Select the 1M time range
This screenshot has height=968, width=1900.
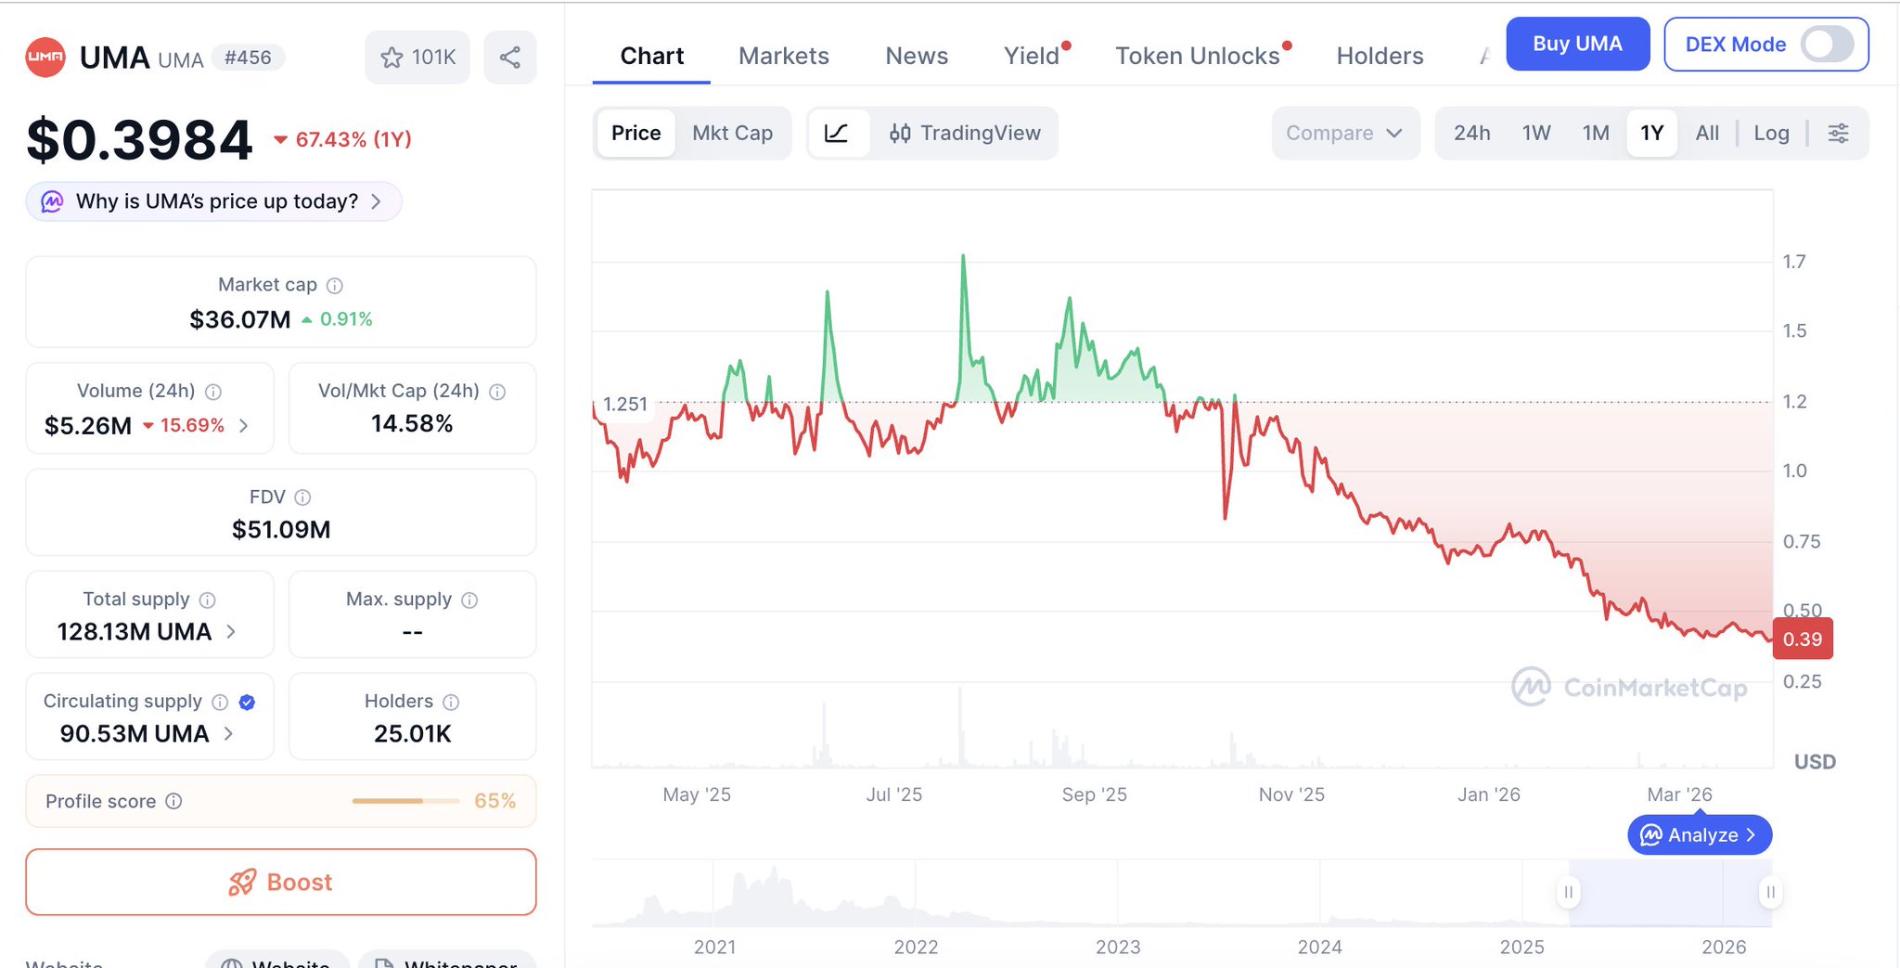(1595, 133)
